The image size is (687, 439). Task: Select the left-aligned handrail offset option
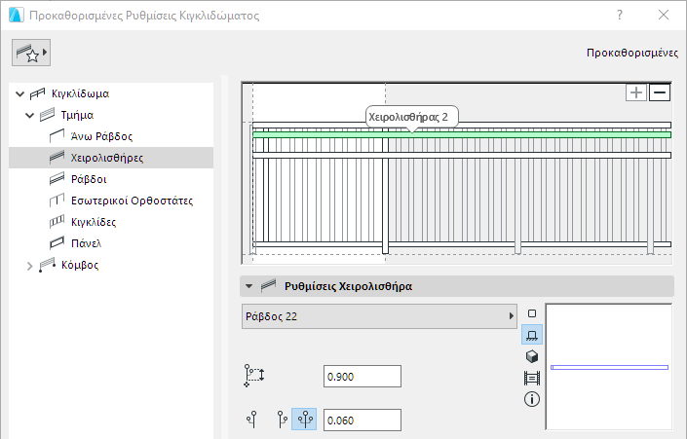pyautogui.click(x=251, y=421)
